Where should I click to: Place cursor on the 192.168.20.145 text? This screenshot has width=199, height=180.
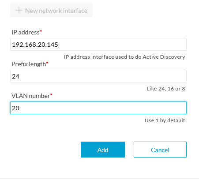point(35,45)
